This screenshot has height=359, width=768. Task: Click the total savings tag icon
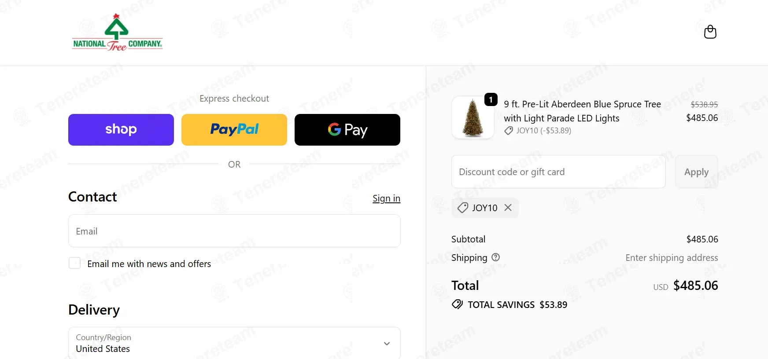pos(457,304)
